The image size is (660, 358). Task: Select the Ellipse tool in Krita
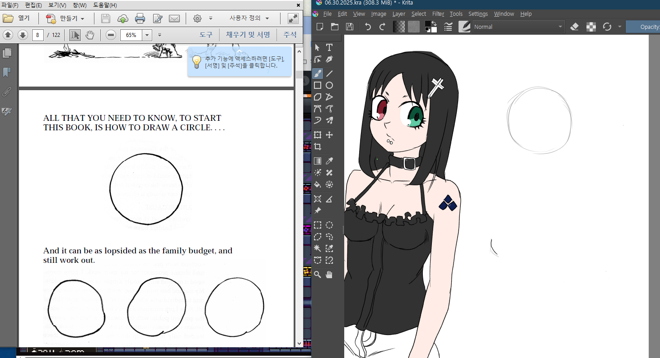coord(329,85)
